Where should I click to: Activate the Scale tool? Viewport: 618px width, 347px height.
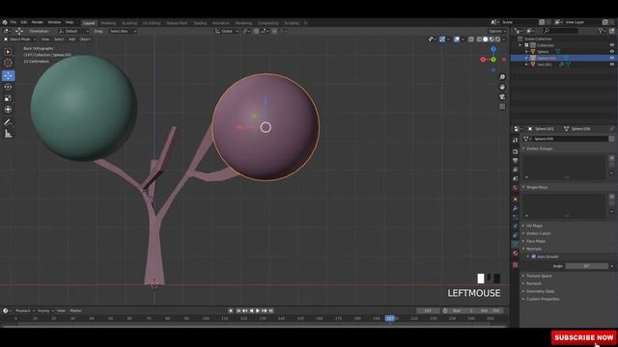(8, 98)
